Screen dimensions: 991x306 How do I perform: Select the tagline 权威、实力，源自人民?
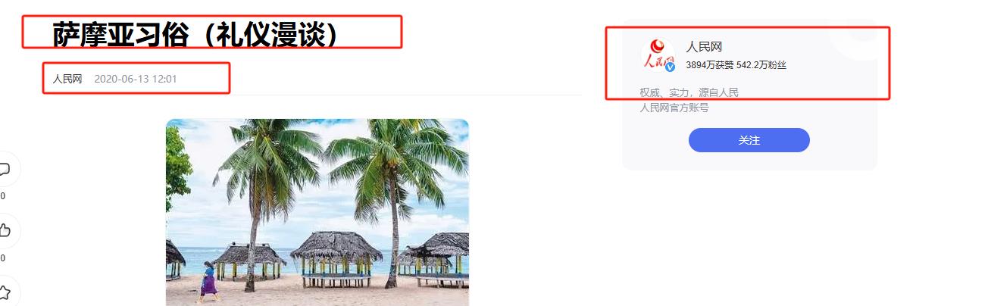[689, 92]
